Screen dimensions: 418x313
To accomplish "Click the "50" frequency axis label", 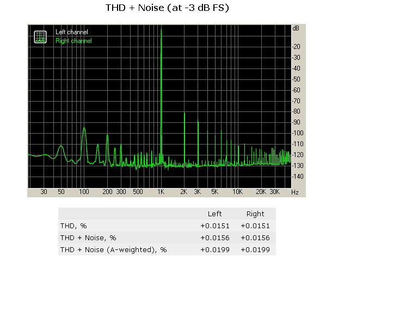I will (61, 192).
